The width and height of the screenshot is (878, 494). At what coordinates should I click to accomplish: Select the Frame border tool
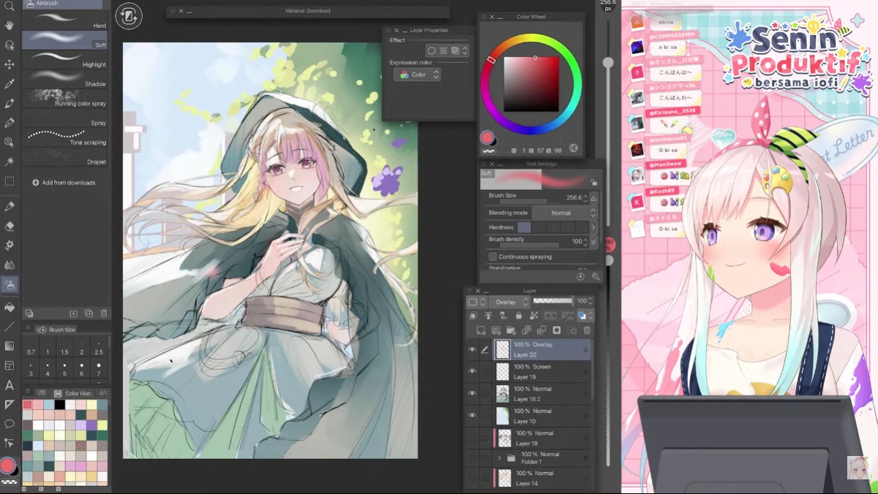pos(10,365)
